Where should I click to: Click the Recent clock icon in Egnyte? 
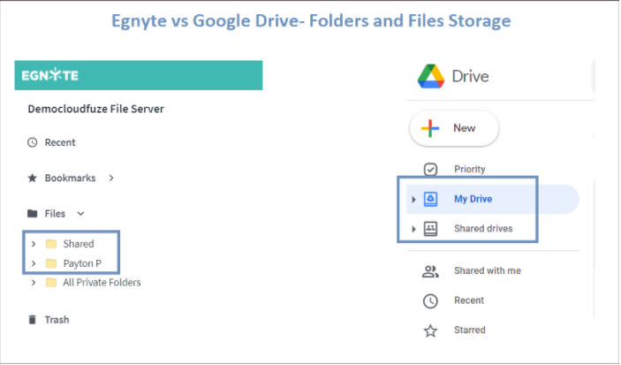point(33,142)
